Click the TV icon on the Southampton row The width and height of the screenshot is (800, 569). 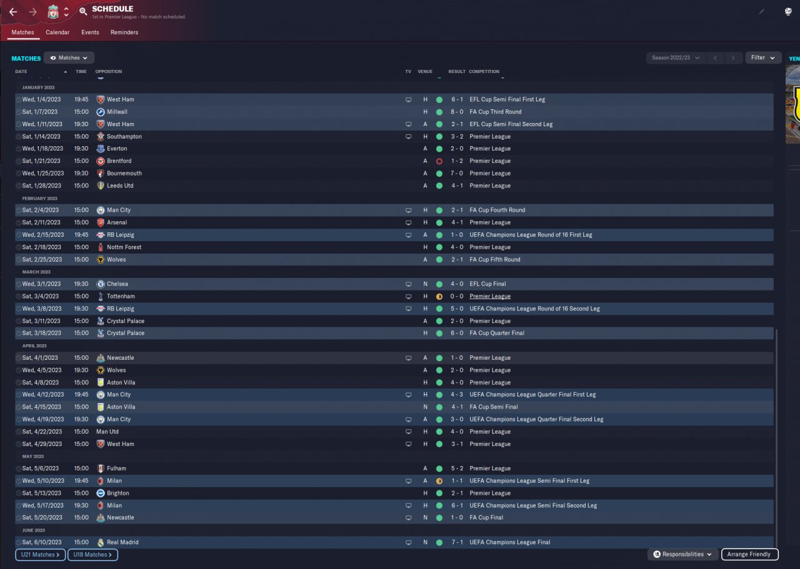pos(408,136)
